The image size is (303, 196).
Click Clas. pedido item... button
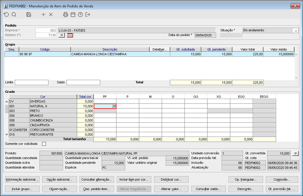[97, 189]
